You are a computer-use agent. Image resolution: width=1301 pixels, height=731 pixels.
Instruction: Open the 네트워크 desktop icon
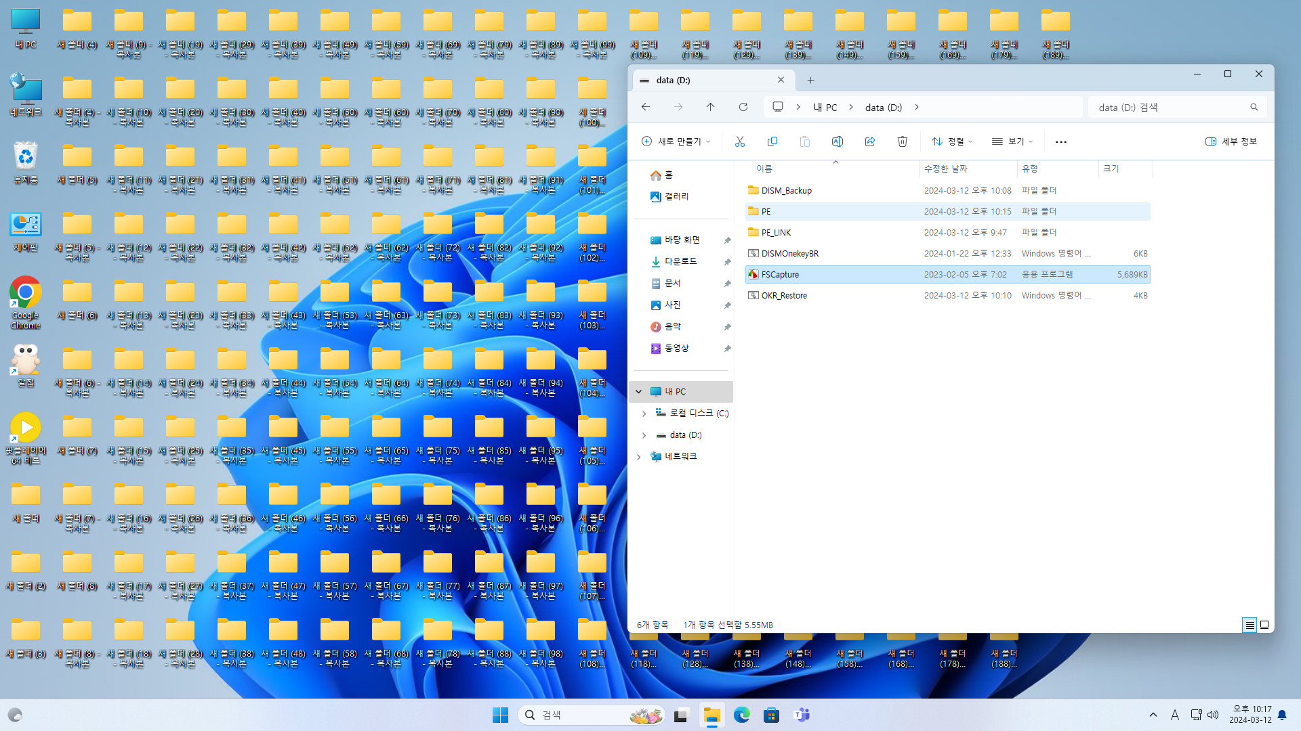pyautogui.click(x=26, y=95)
